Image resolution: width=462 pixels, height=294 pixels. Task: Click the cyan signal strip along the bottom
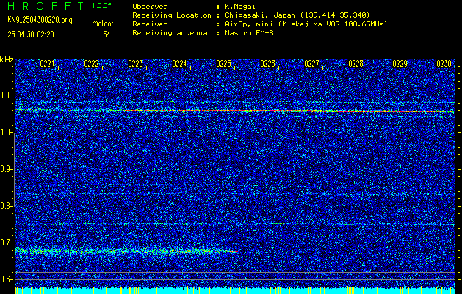pos(235,290)
